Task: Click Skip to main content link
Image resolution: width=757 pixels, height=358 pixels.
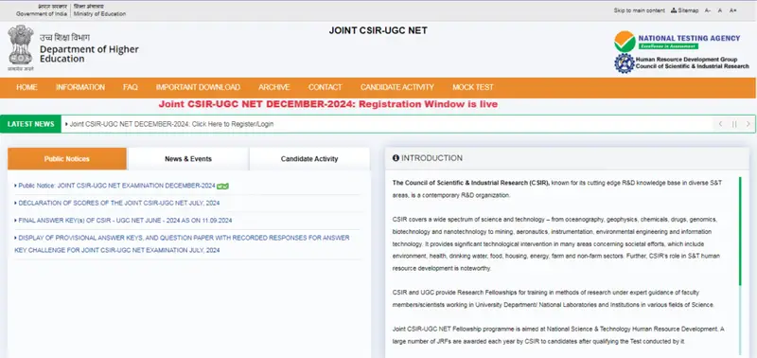Action: [x=640, y=10]
